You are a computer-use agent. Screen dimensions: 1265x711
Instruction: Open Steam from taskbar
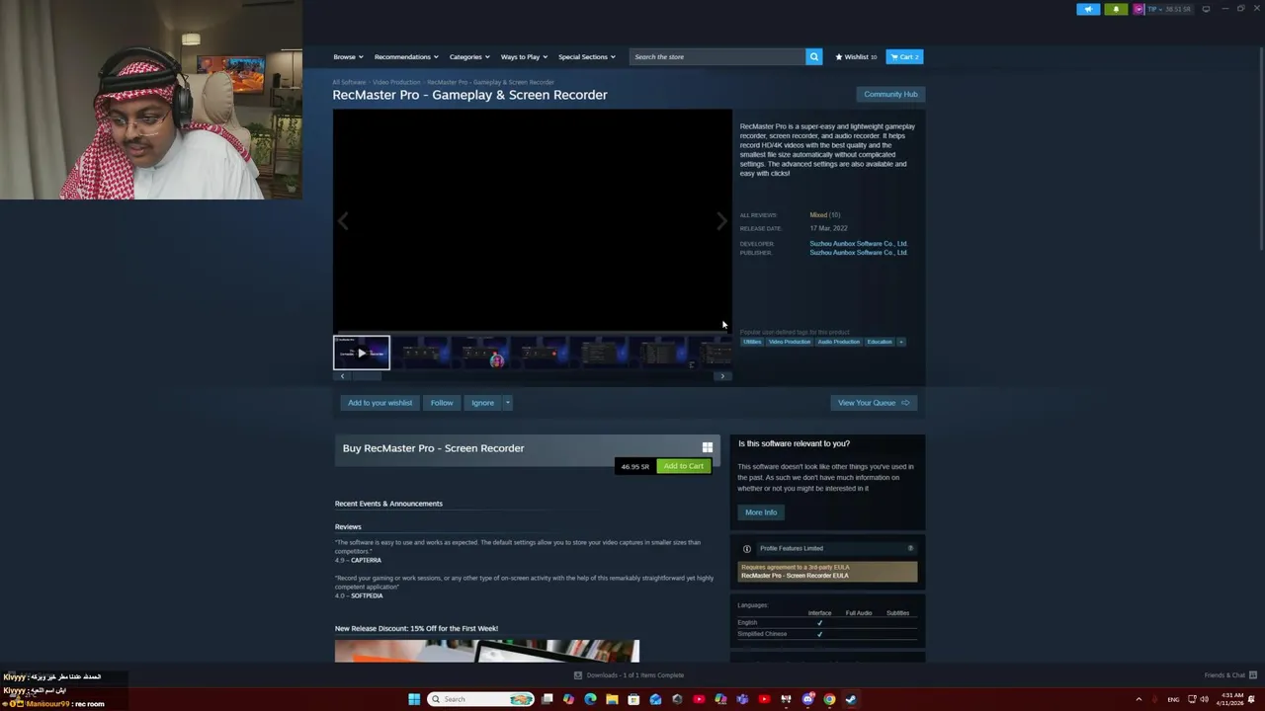tap(851, 699)
